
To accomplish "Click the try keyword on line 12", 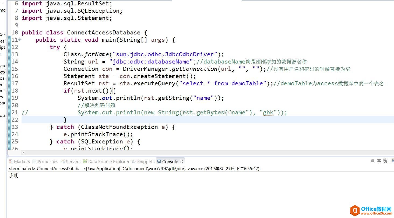I will 55,47.
